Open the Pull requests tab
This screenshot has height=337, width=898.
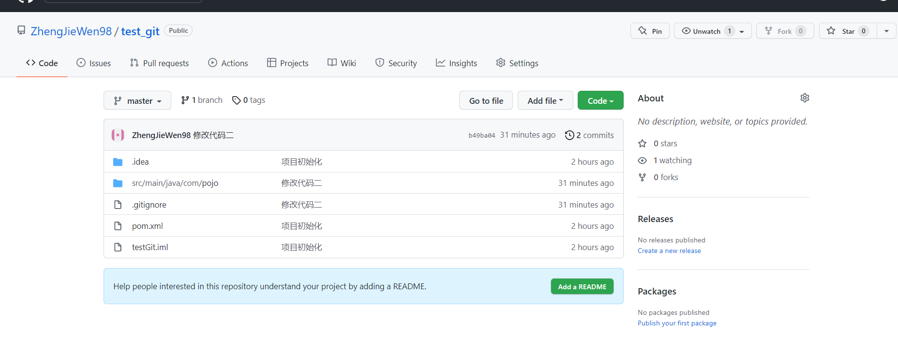click(159, 63)
